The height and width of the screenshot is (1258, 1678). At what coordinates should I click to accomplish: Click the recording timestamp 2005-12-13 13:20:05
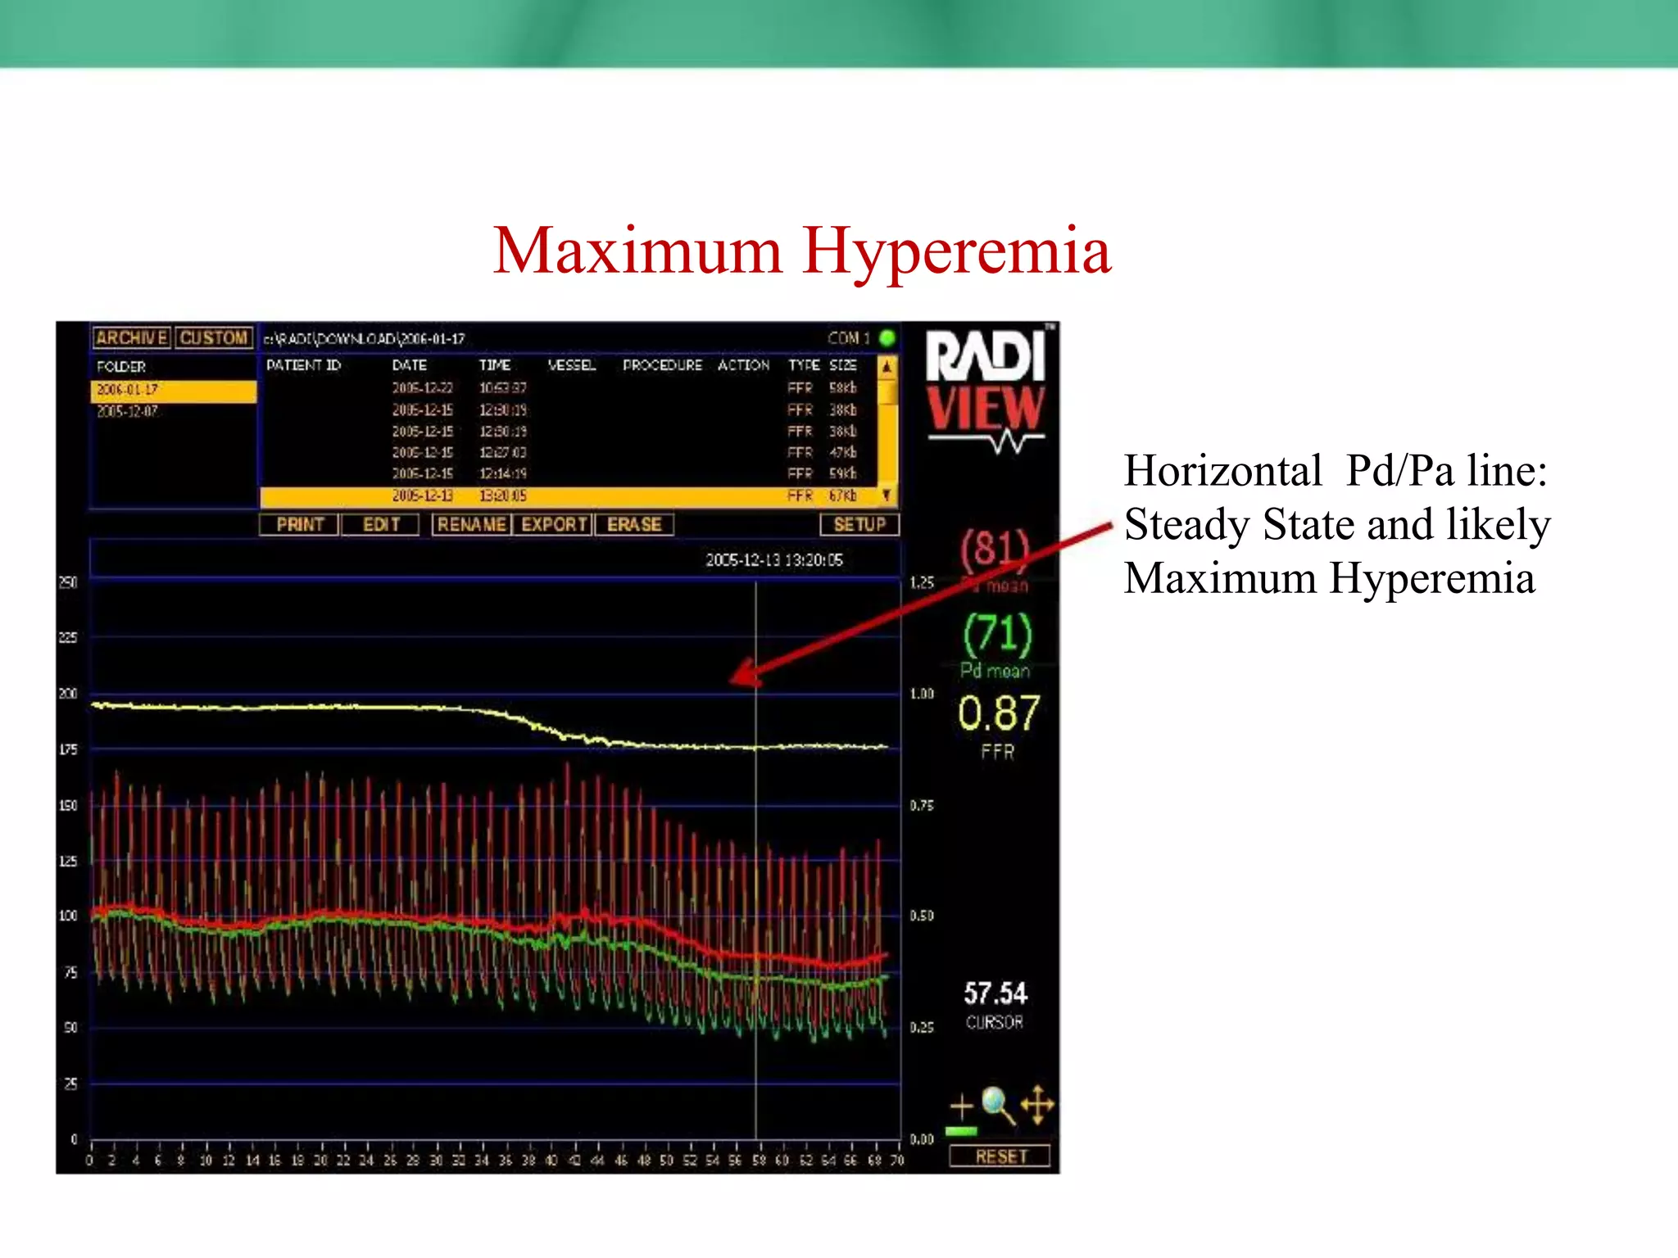click(774, 560)
